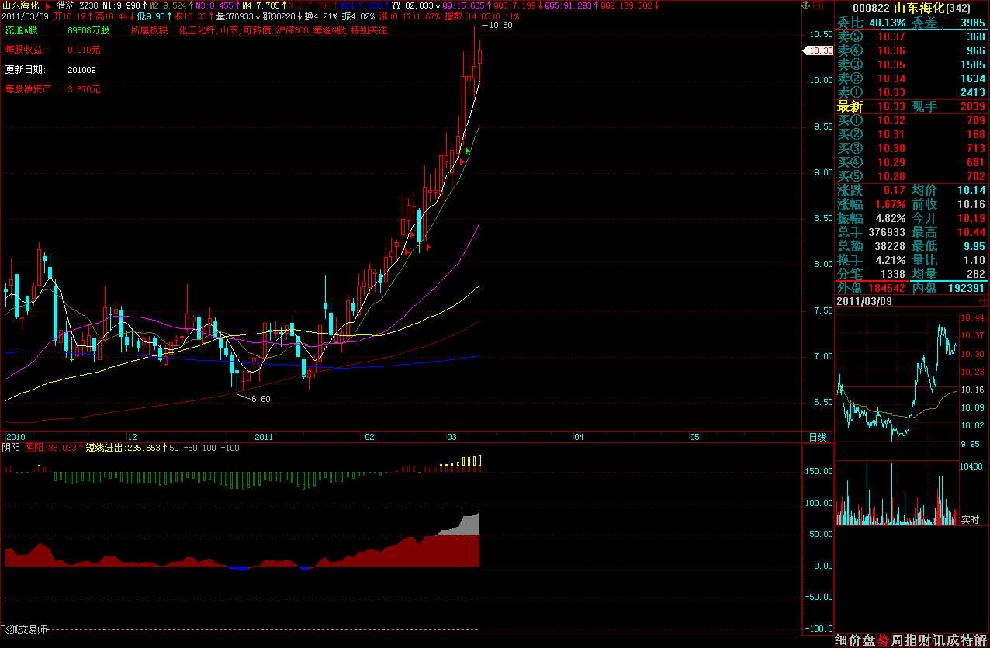Click the 买② 10.31 bid row
This screenshot has width=990, height=648.
pyautogui.click(x=912, y=134)
